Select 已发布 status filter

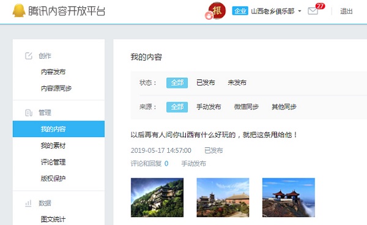[206, 83]
